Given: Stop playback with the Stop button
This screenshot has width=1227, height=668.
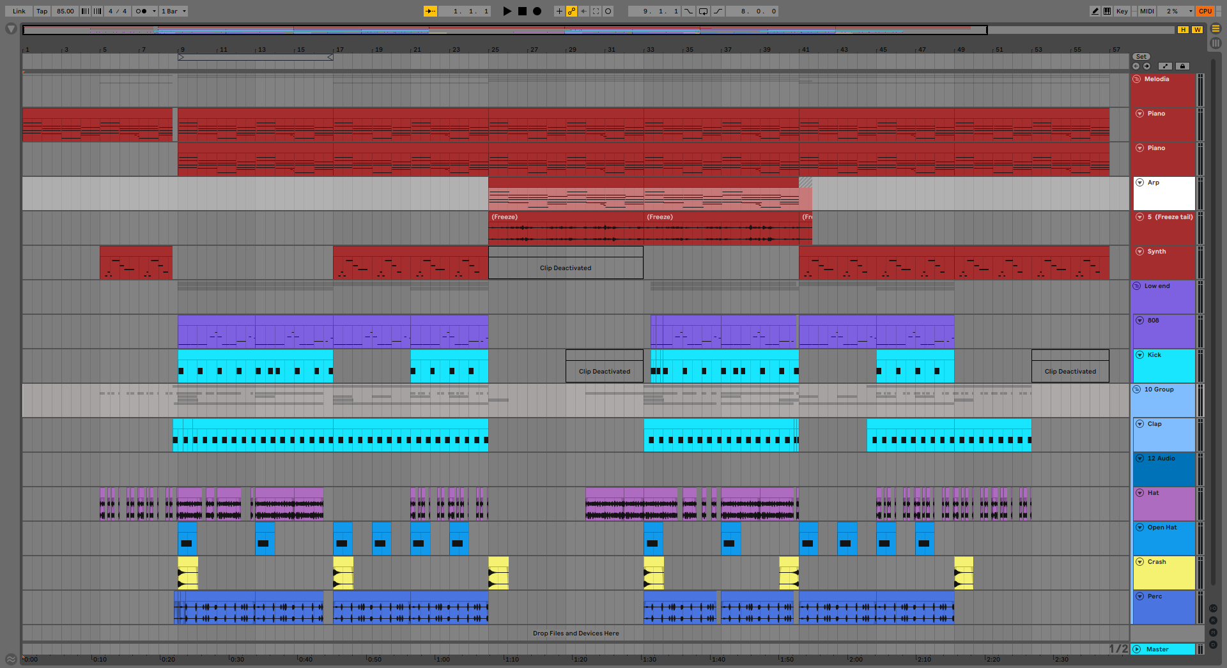Looking at the screenshot, I should click(x=522, y=11).
